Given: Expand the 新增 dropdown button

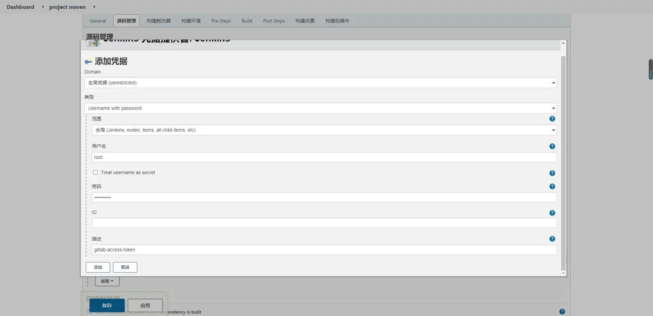Looking at the screenshot, I should tap(107, 281).
